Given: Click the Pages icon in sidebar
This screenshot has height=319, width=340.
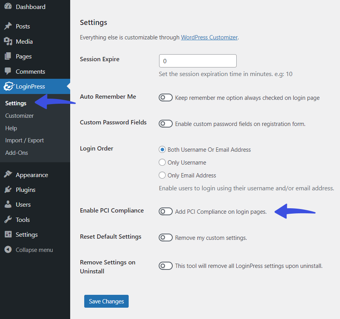Looking at the screenshot, I should [8, 56].
